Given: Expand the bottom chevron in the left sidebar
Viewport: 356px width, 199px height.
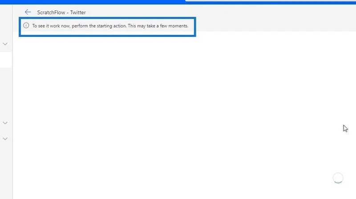Looking at the screenshot, I should tap(5, 139).
